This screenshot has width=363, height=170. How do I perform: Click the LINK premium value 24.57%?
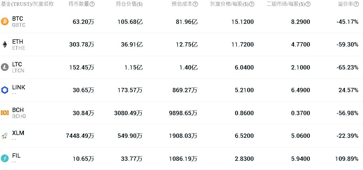point(348,90)
